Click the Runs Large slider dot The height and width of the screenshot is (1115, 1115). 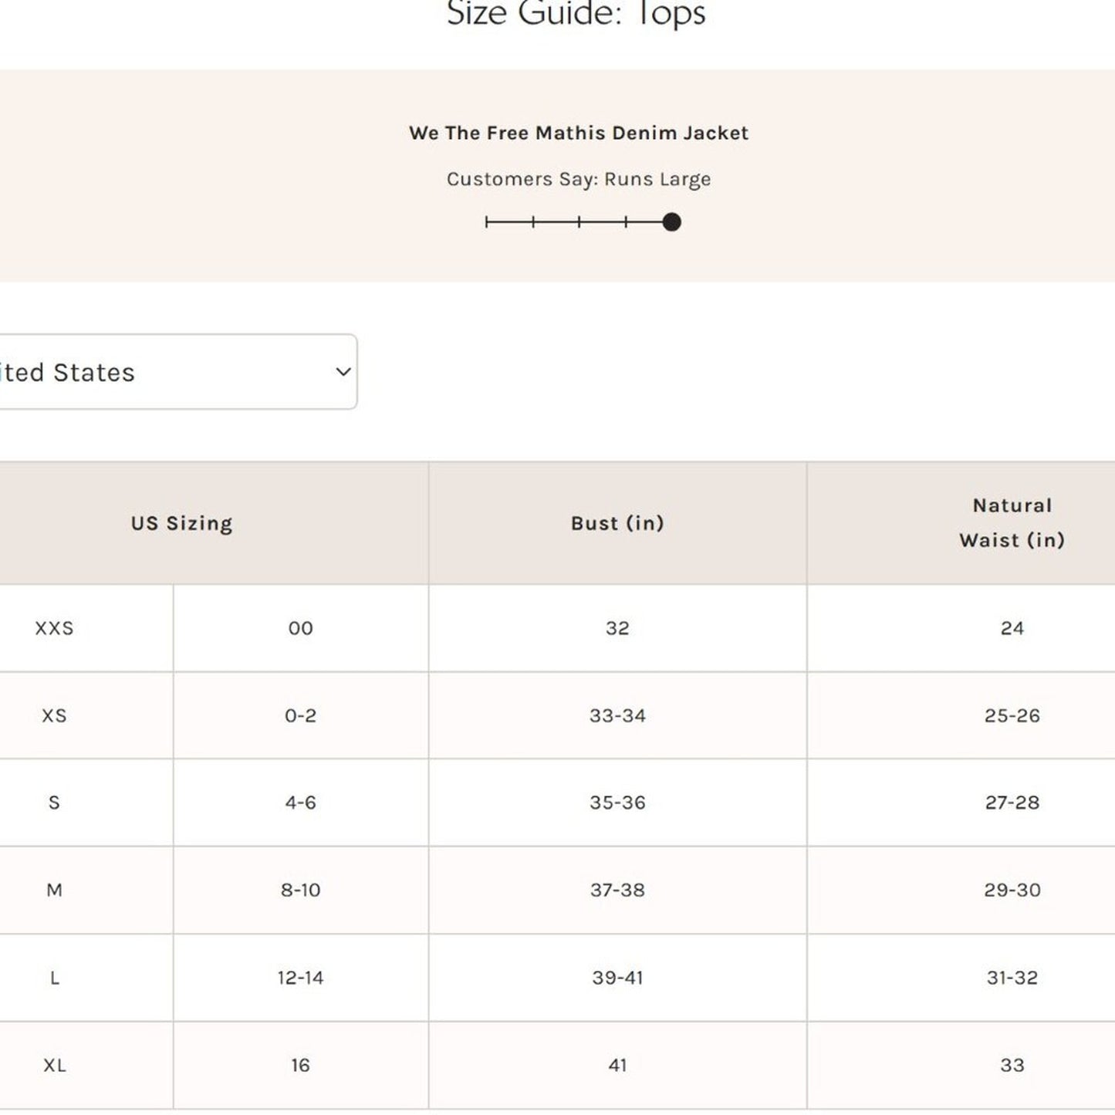(x=671, y=222)
